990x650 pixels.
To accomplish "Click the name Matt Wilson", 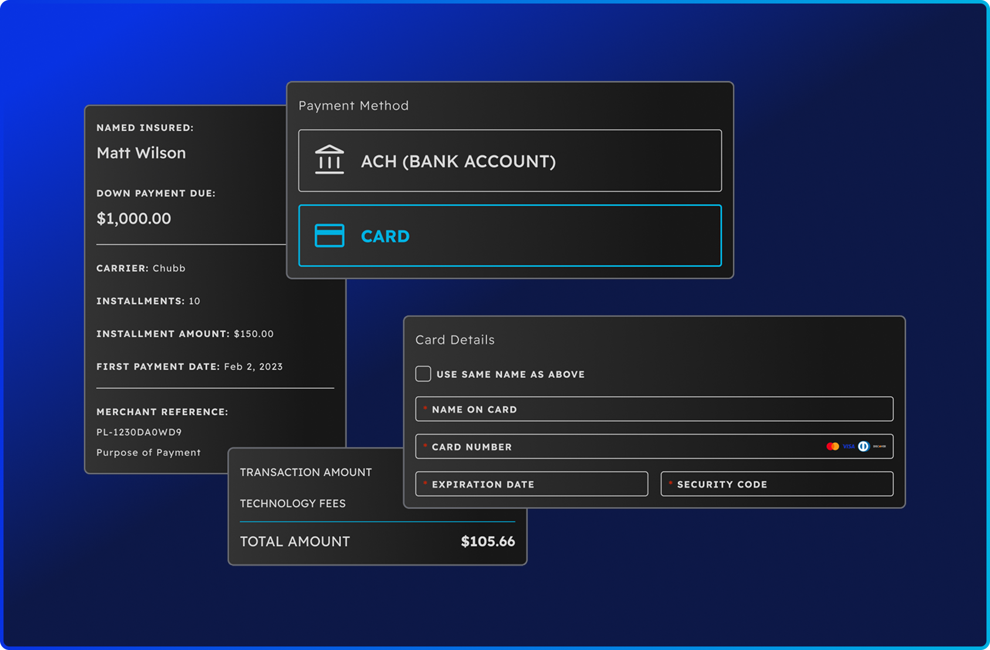I will [x=141, y=153].
